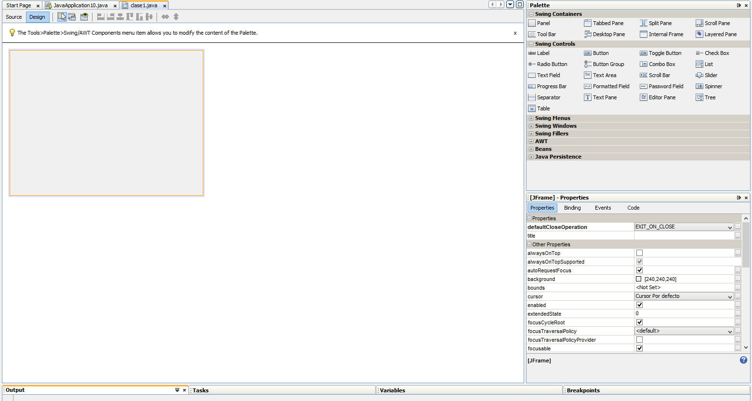
Task: Select the Password Field control
Action: pos(661,86)
